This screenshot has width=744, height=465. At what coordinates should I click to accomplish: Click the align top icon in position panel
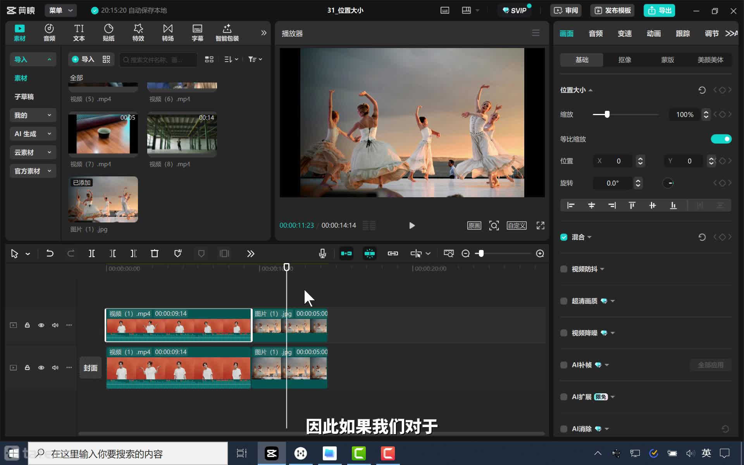click(x=632, y=205)
